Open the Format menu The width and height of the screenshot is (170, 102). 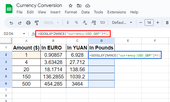(71, 12)
